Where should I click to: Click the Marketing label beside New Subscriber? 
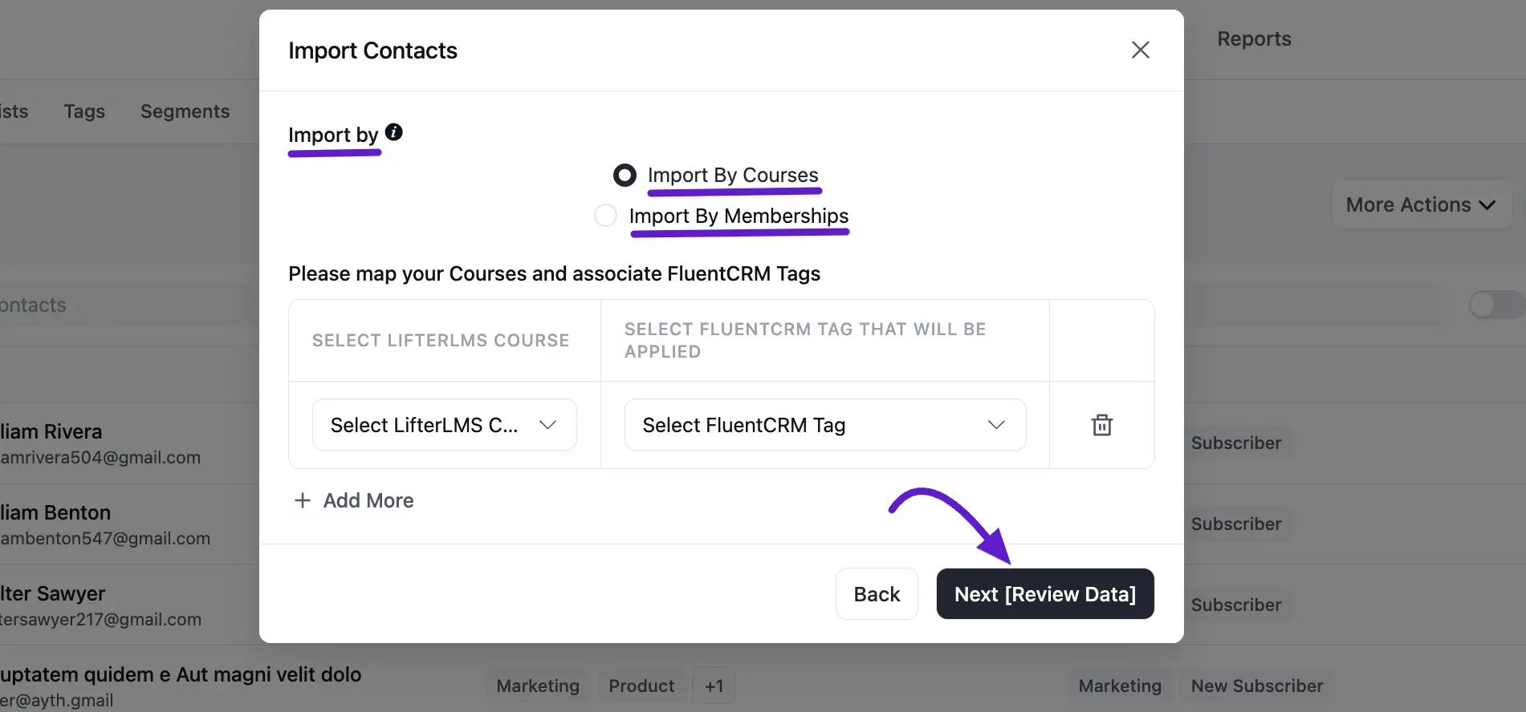click(x=1120, y=686)
